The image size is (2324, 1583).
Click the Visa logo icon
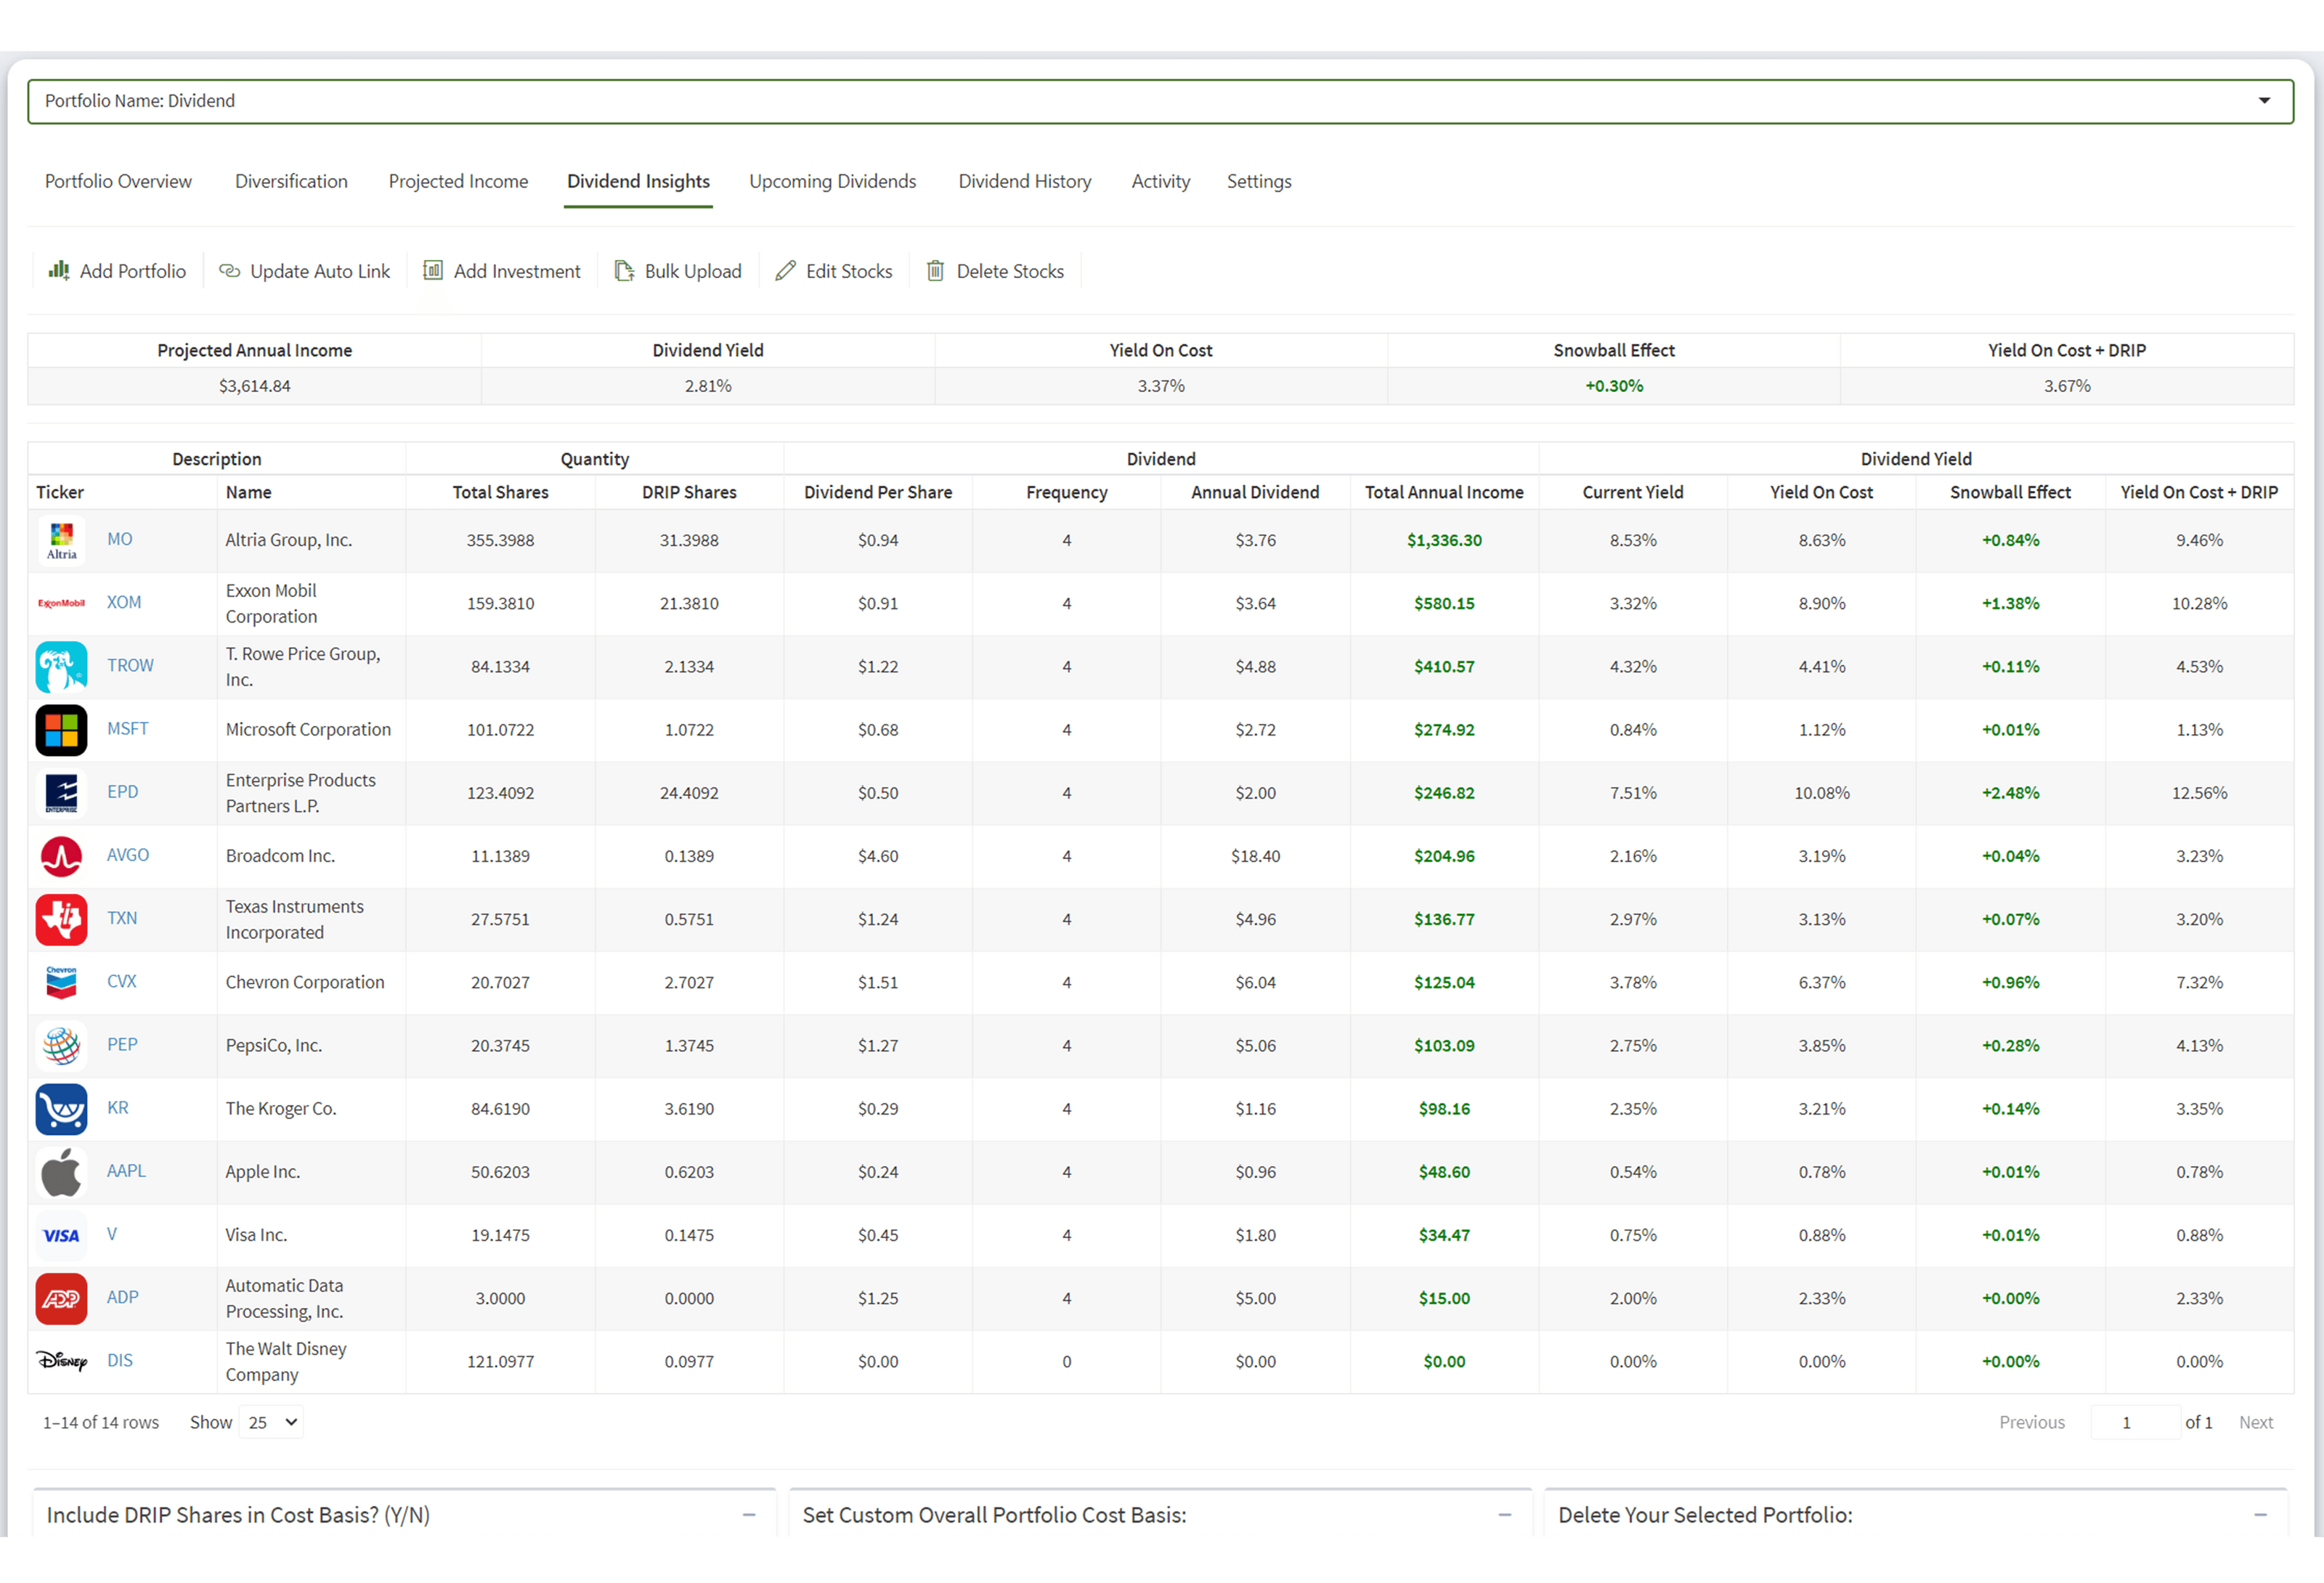61,1235
